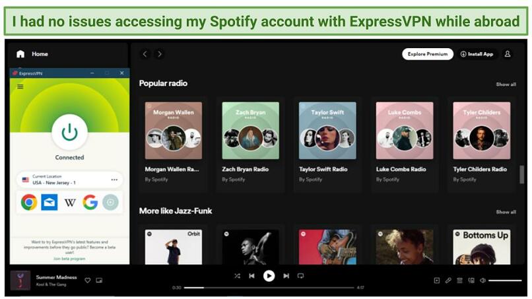Screen dimensions: 532x299
Task: Seek in the song progress bar
Action: click(269, 288)
